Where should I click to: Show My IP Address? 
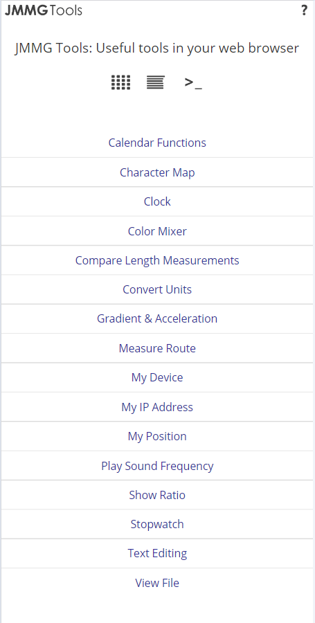coord(157,407)
